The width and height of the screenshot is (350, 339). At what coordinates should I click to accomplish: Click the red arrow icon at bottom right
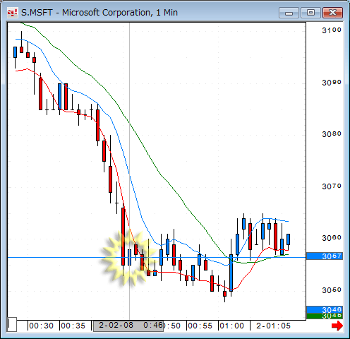(337, 326)
